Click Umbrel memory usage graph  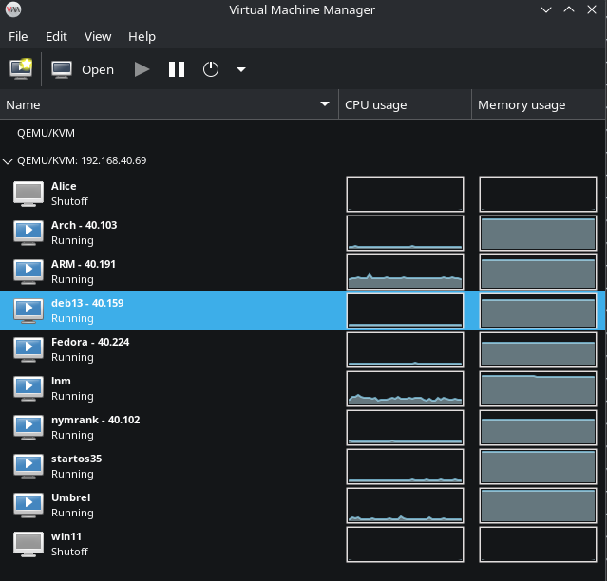coord(538,506)
